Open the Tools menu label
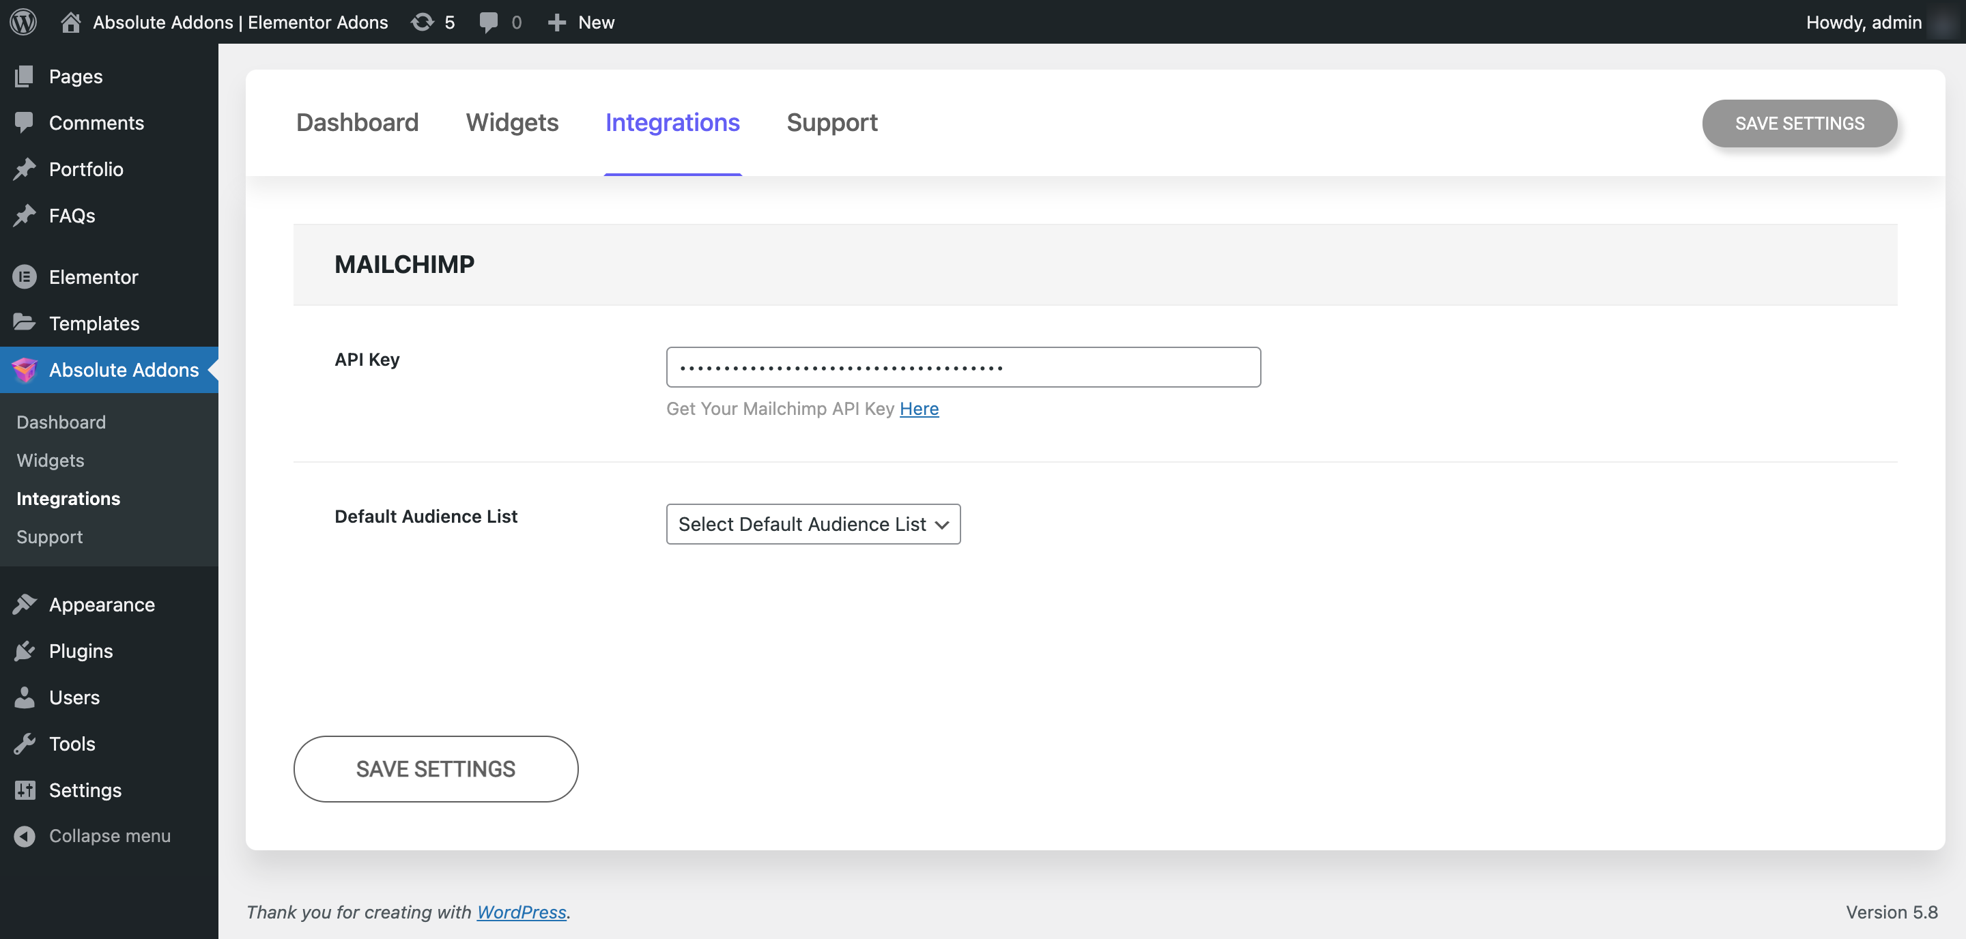This screenshot has height=939, width=1966. [72, 744]
